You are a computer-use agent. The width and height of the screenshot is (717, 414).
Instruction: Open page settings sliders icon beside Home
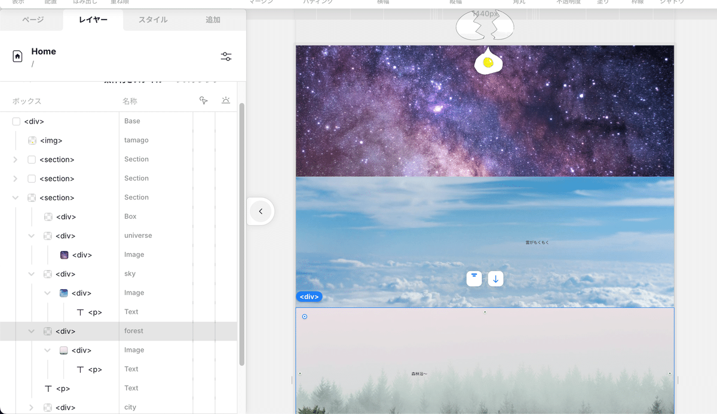pyautogui.click(x=226, y=57)
